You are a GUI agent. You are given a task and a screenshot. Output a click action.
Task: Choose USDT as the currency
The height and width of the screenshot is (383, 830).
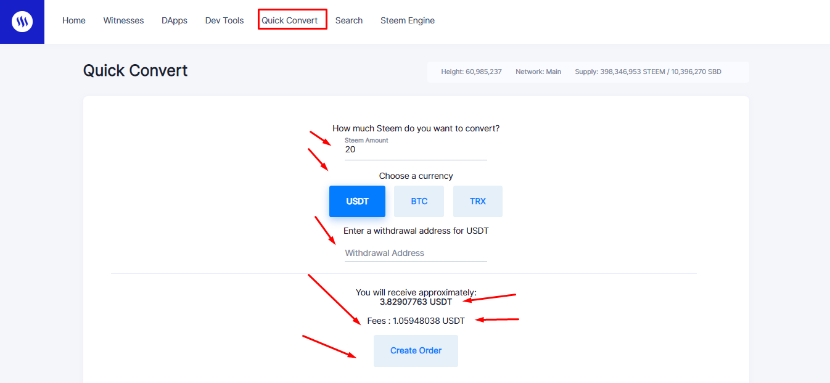(x=357, y=202)
